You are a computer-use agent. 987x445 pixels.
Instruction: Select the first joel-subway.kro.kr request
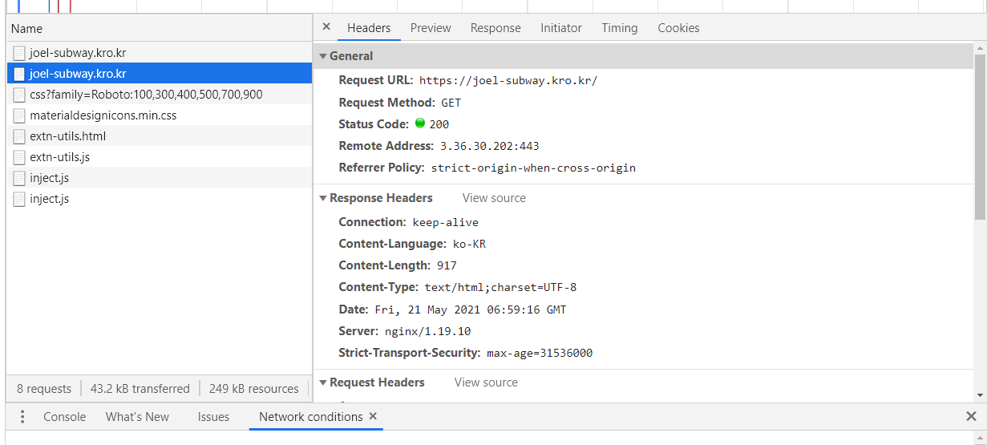pyautogui.click(x=78, y=53)
